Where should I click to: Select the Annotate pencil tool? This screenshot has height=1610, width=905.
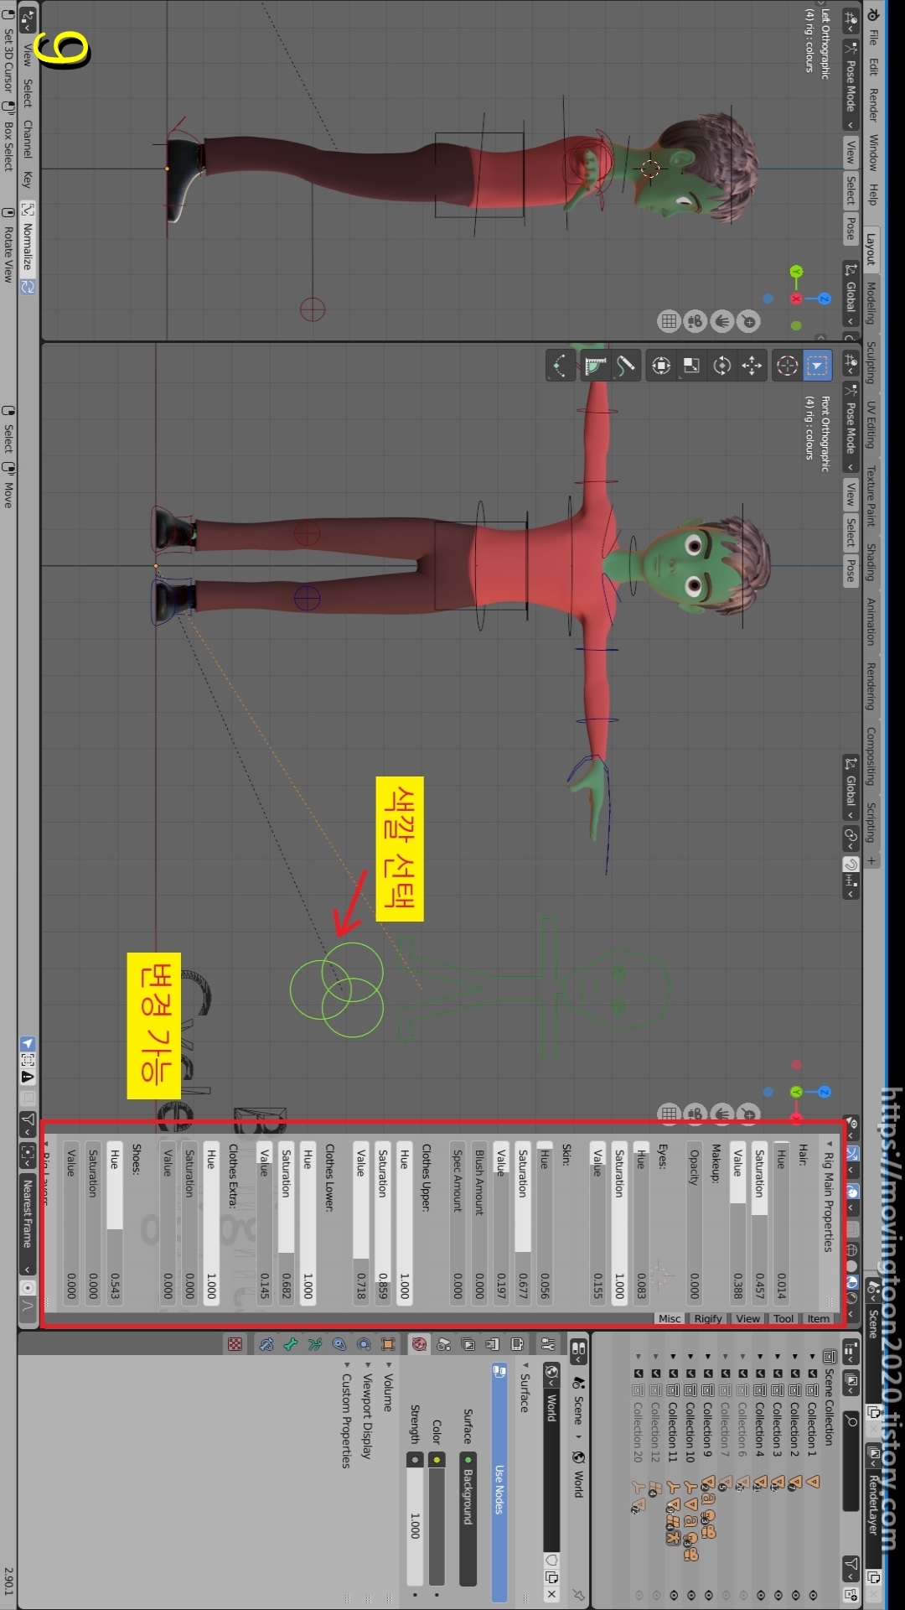[x=626, y=365]
